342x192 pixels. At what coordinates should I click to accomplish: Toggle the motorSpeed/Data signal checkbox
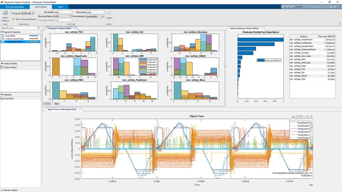3,42
